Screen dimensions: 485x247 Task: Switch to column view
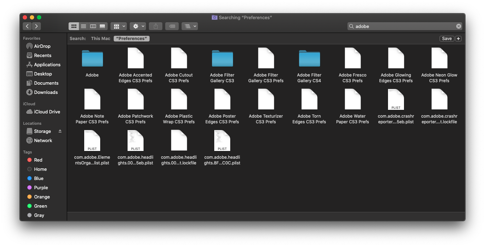click(x=93, y=26)
